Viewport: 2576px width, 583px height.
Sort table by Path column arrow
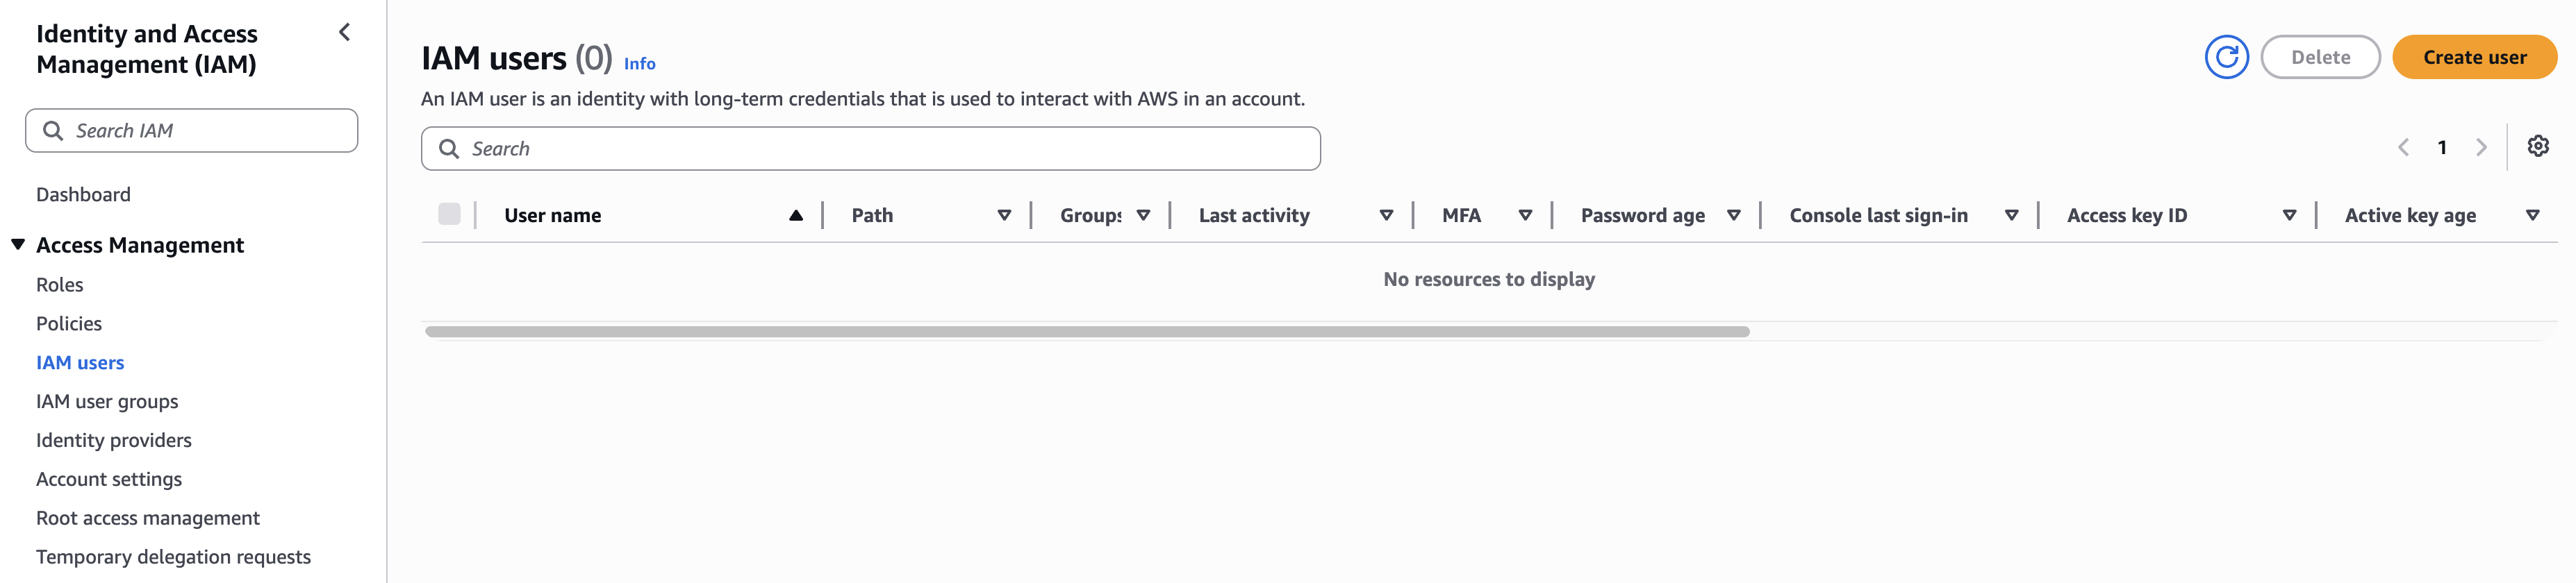coord(1004,216)
